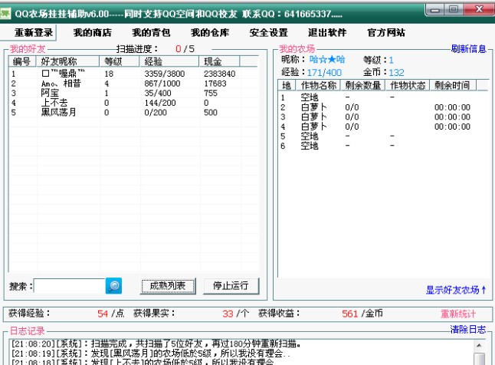495x365 pixels.
Task: Open the 我的商店 menu
Action: pyautogui.click(x=93, y=33)
